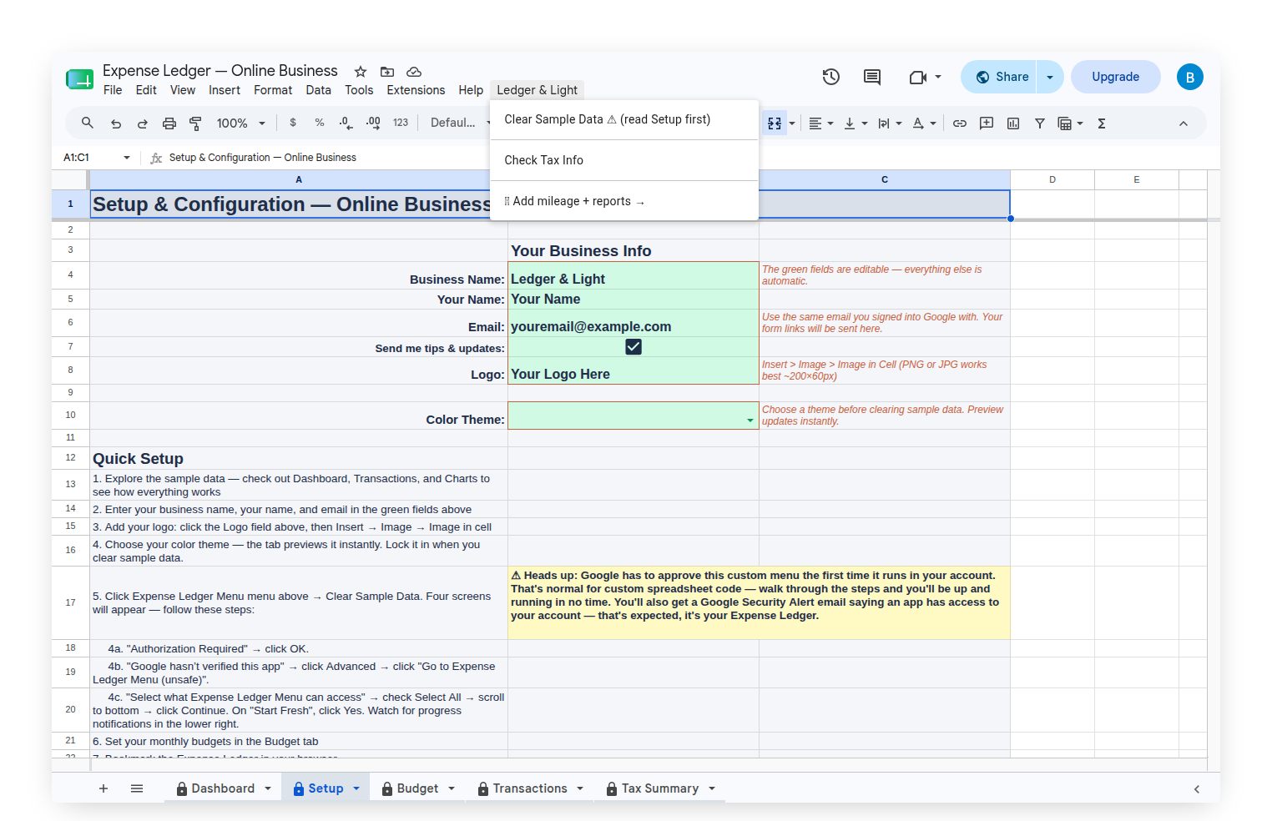Open the functions sigma menu
1272x821 pixels.
click(x=1102, y=123)
